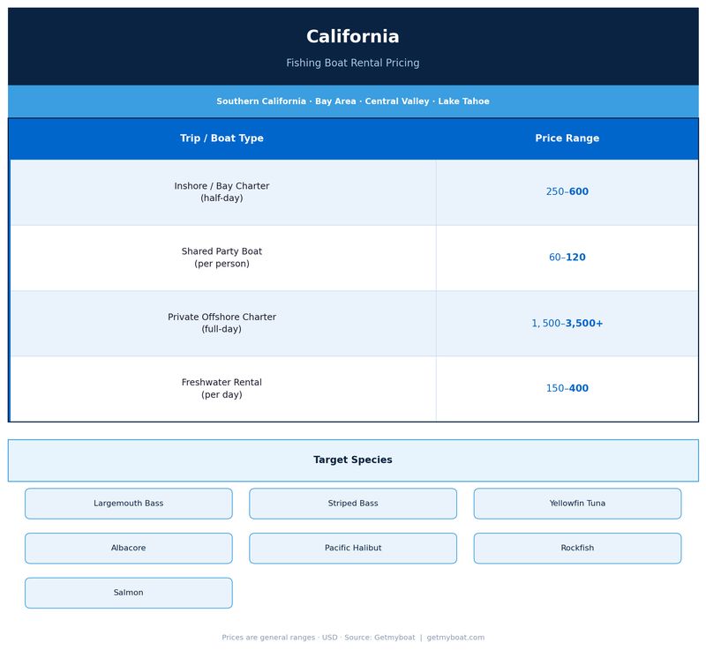The width and height of the screenshot is (706, 650).
Task: Select the Inshore / Bay Charter row
Action: pos(222,192)
